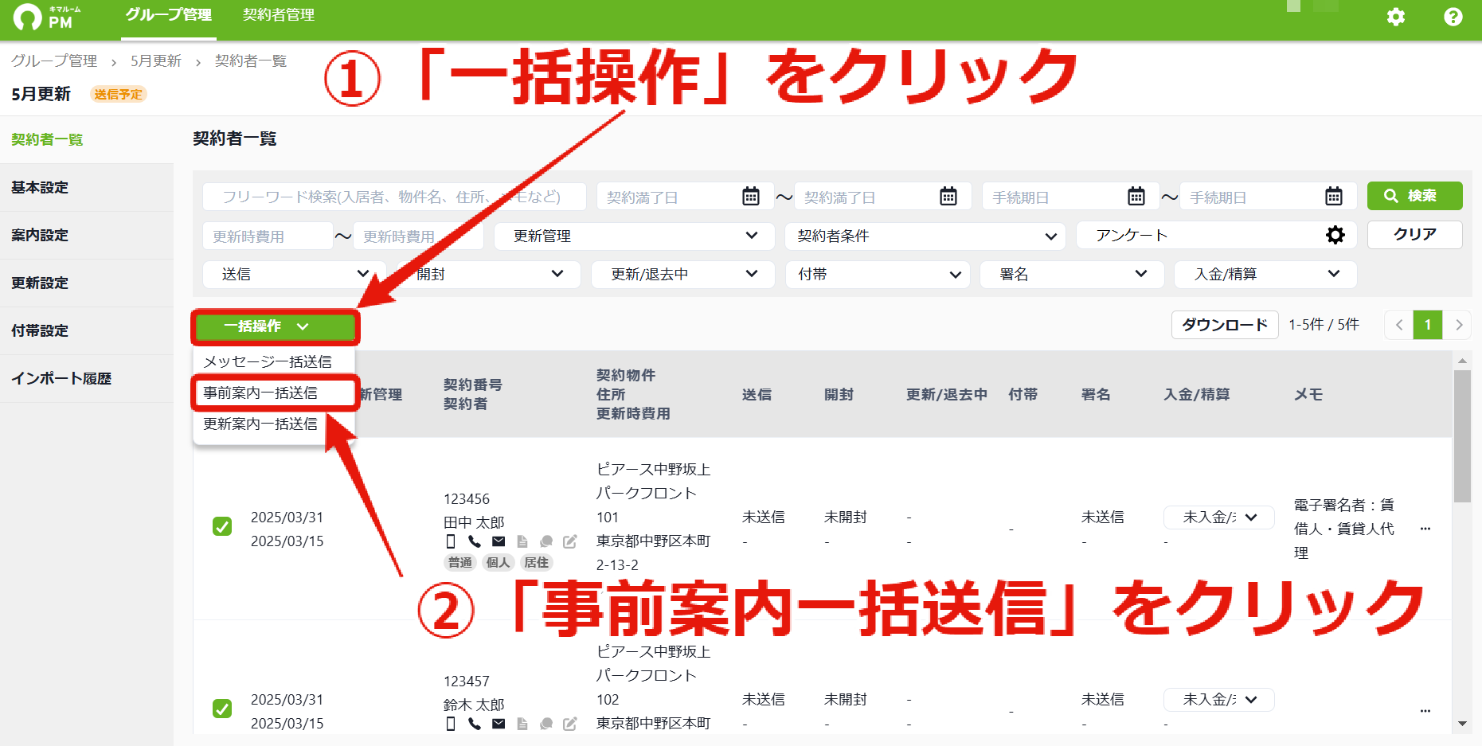Open 更新設定 in sidebar

pos(87,283)
